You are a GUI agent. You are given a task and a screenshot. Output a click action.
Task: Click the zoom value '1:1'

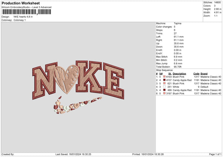(216, 16)
